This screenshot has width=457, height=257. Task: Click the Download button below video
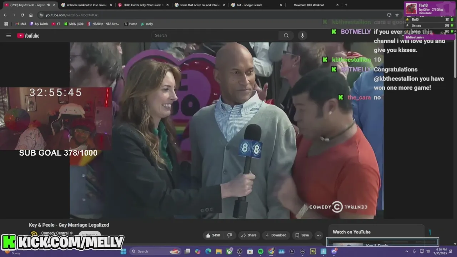point(276,235)
